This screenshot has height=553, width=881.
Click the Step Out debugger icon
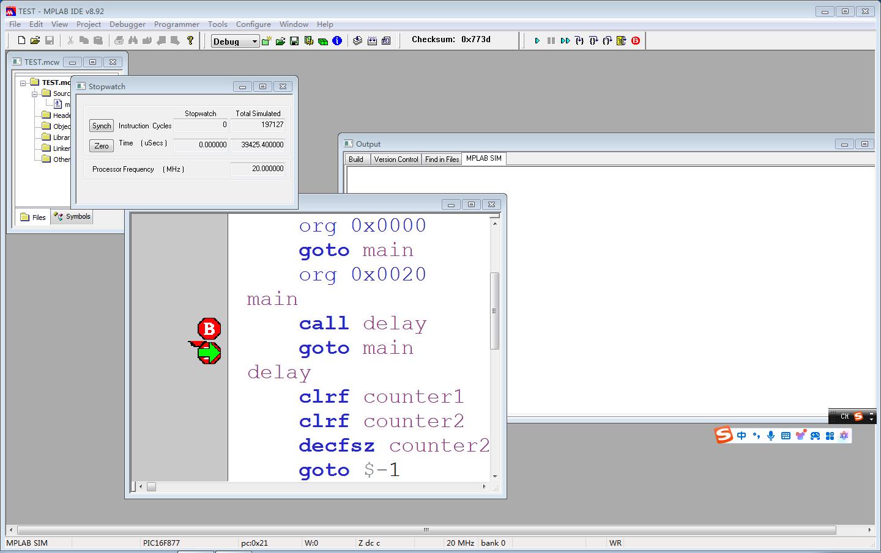pyautogui.click(x=608, y=41)
